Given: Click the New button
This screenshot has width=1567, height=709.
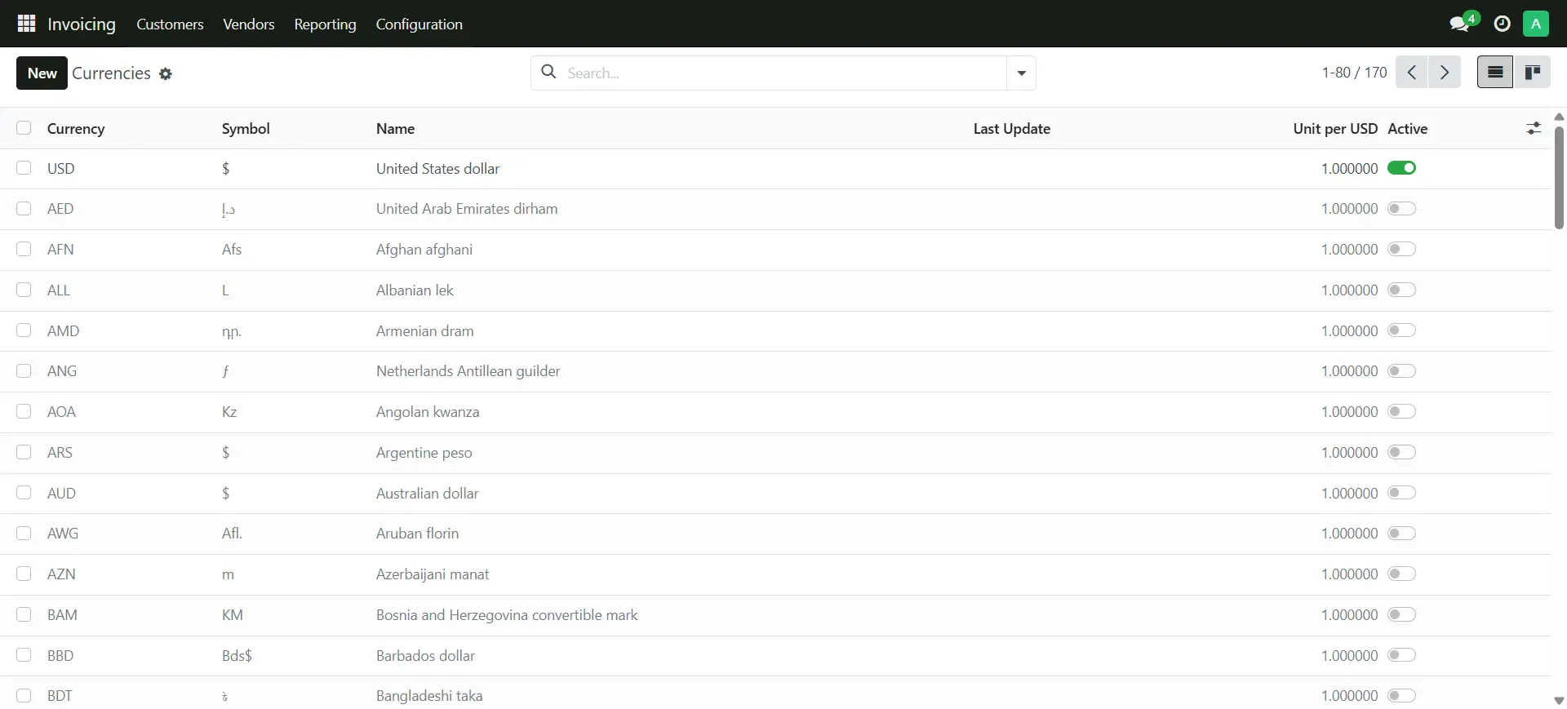Looking at the screenshot, I should coord(42,73).
